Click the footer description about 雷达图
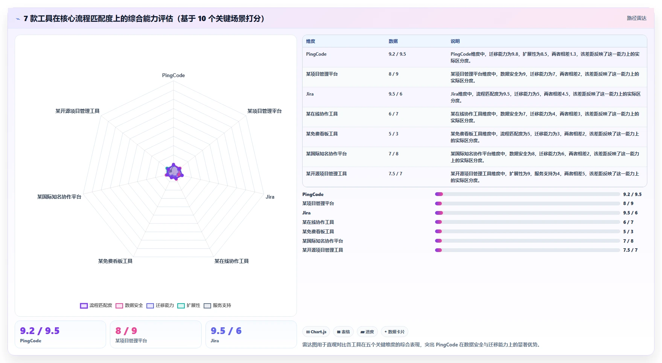The image size is (662, 363). click(x=422, y=345)
